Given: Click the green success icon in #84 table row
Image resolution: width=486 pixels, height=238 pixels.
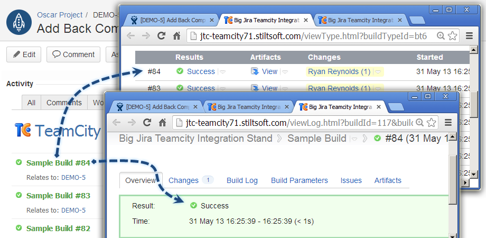Looking at the screenshot, I should 180,71.
